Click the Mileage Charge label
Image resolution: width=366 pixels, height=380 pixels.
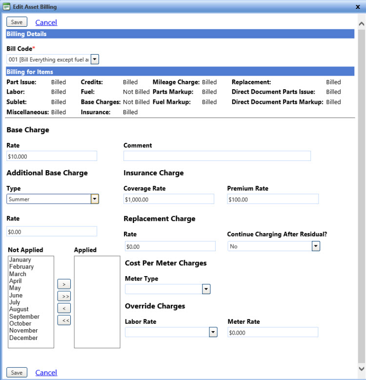click(x=176, y=82)
